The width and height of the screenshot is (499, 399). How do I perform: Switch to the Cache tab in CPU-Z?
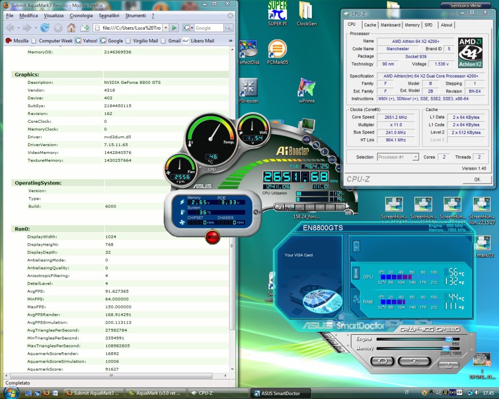click(370, 25)
